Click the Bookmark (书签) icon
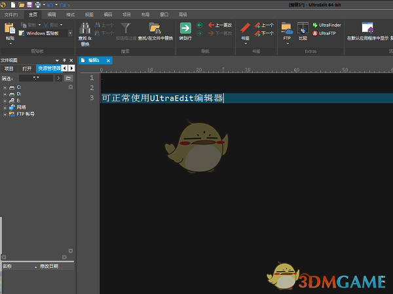The image size is (393, 294). click(246, 28)
